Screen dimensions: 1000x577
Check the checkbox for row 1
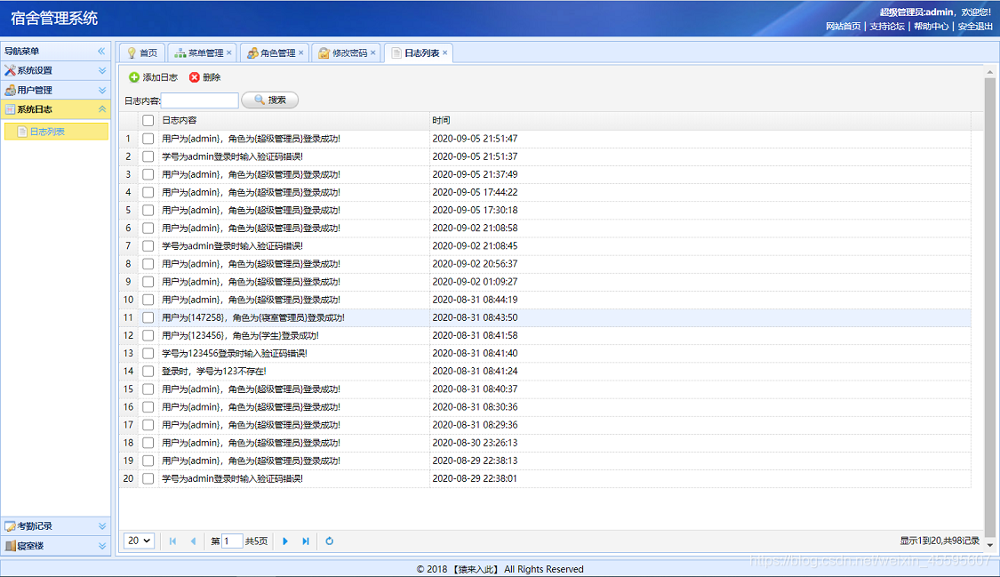coord(148,139)
